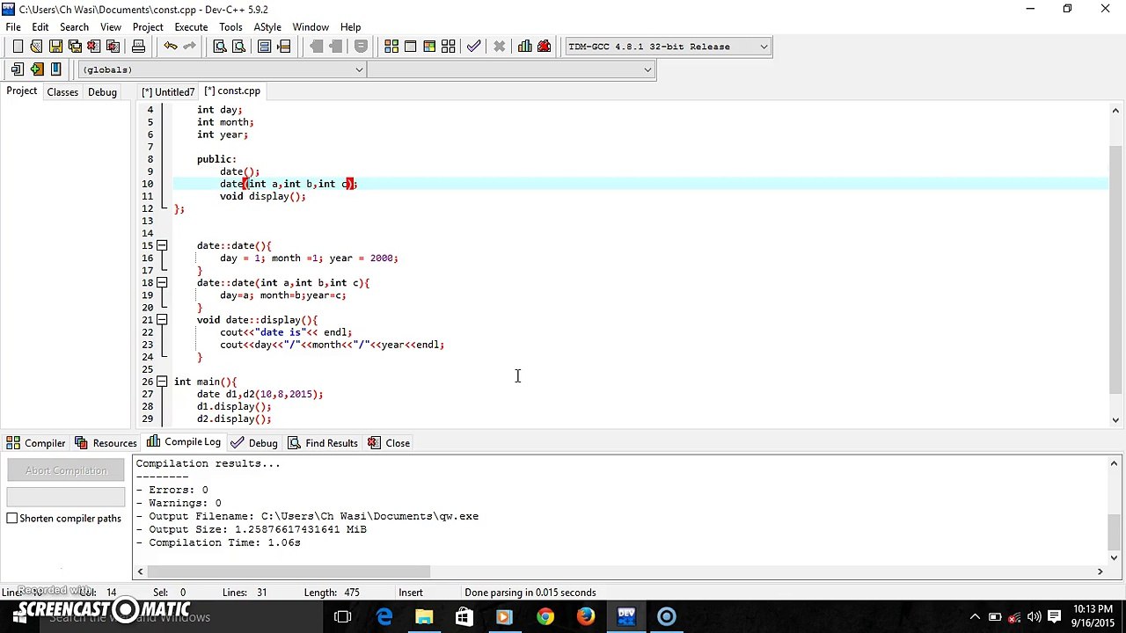
Task: Open the File menu
Action: 13,27
